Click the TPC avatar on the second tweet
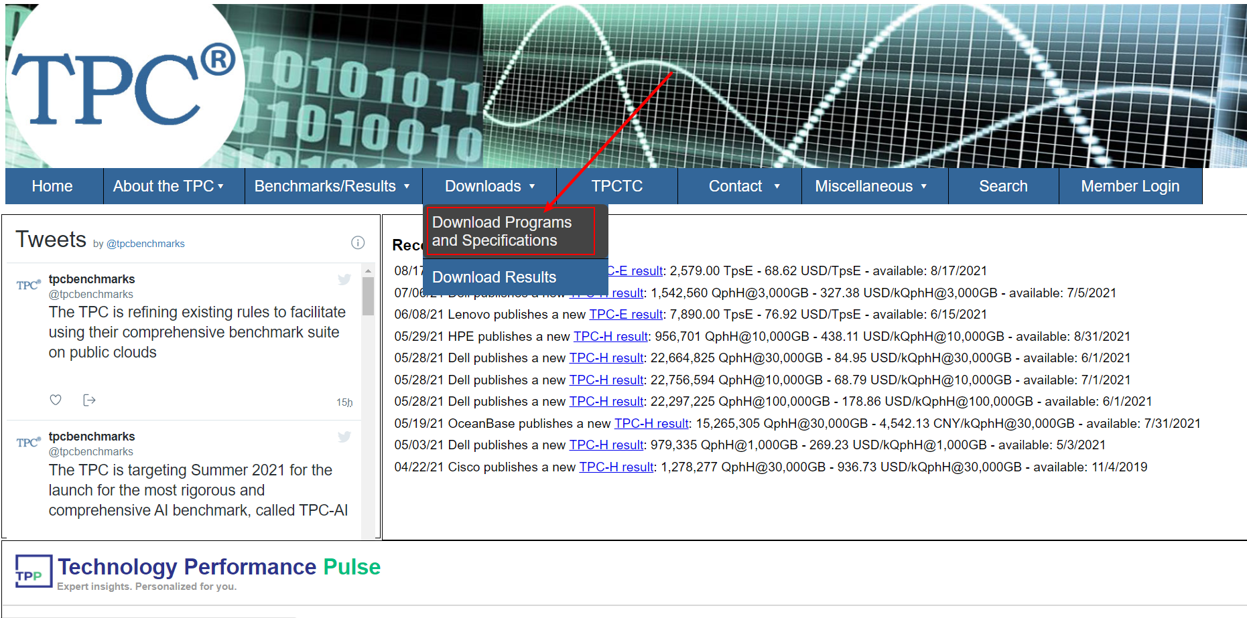Screen dimensions: 1247x618 (x=28, y=443)
